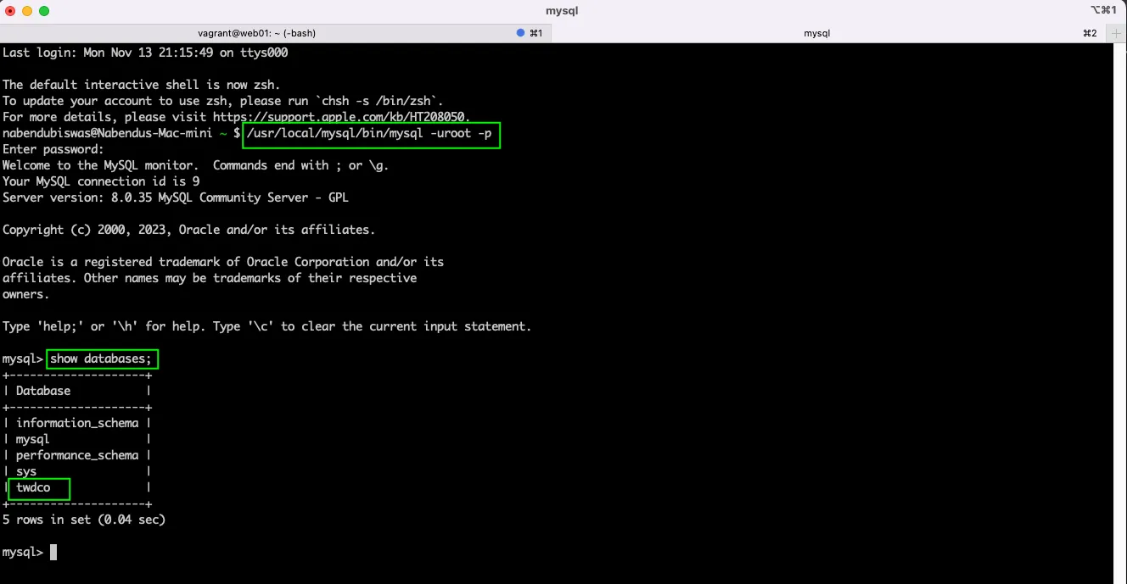Open a new tab with the plus button

[1117, 33]
